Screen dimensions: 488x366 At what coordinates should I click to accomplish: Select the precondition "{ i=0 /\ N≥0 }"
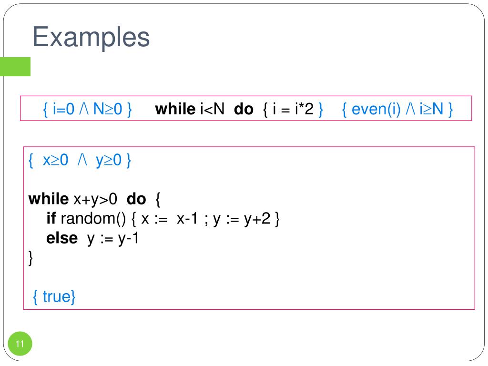[87, 109]
